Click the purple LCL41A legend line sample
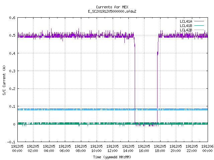This screenshot has width=214, height=160. pos(199,21)
